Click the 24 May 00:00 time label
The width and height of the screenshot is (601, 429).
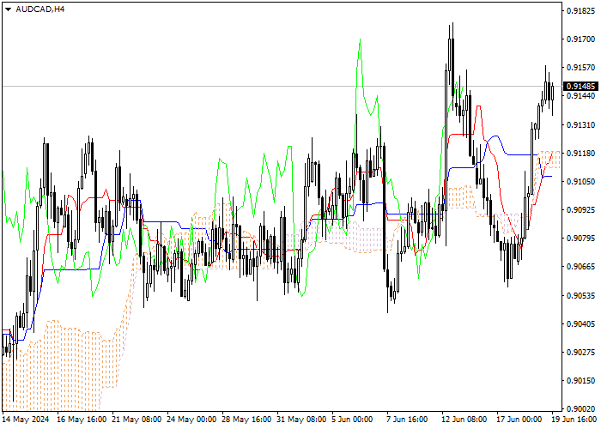pos(191,419)
